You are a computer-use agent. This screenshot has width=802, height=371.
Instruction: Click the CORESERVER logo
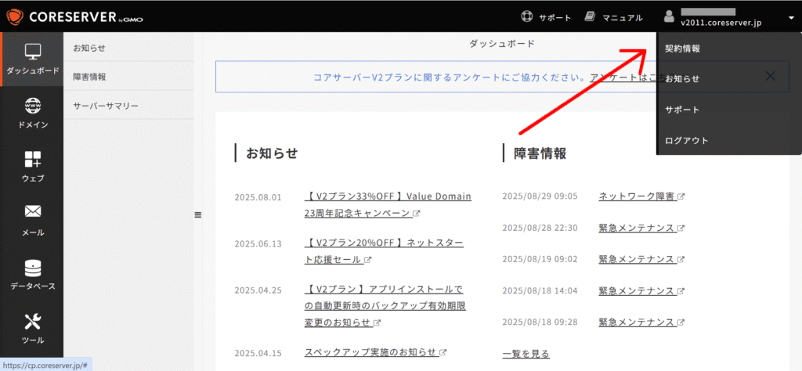coord(74,17)
